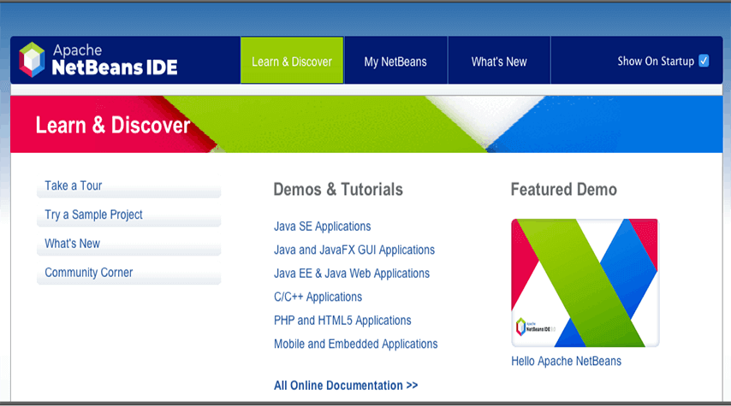Screen dimensions: 731x406
Task: Open Java SE Applications tutorials
Action: 322,227
